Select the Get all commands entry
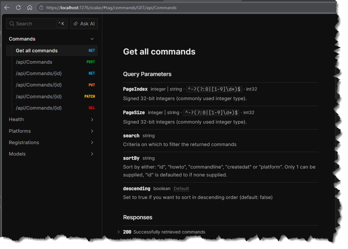The height and width of the screenshot is (249, 348). point(37,50)
